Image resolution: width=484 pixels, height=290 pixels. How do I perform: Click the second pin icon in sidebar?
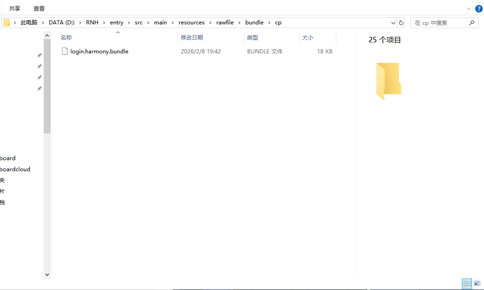click(x=39, y=67)
